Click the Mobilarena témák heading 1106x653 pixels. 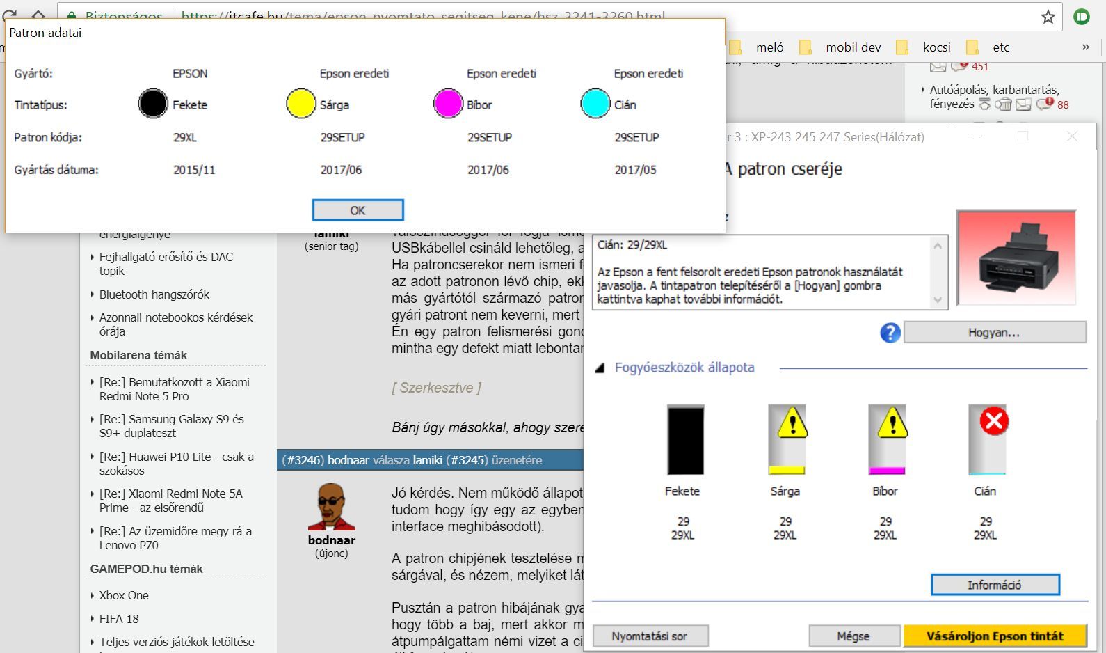tap(138, 355)
